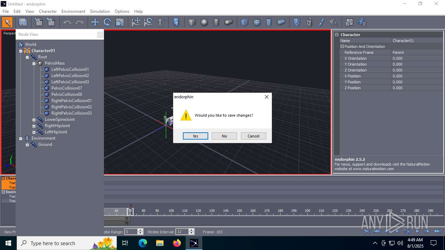Select the arrow selection tool
This screenshot has width=445, height=250.
tap(7, 23)
